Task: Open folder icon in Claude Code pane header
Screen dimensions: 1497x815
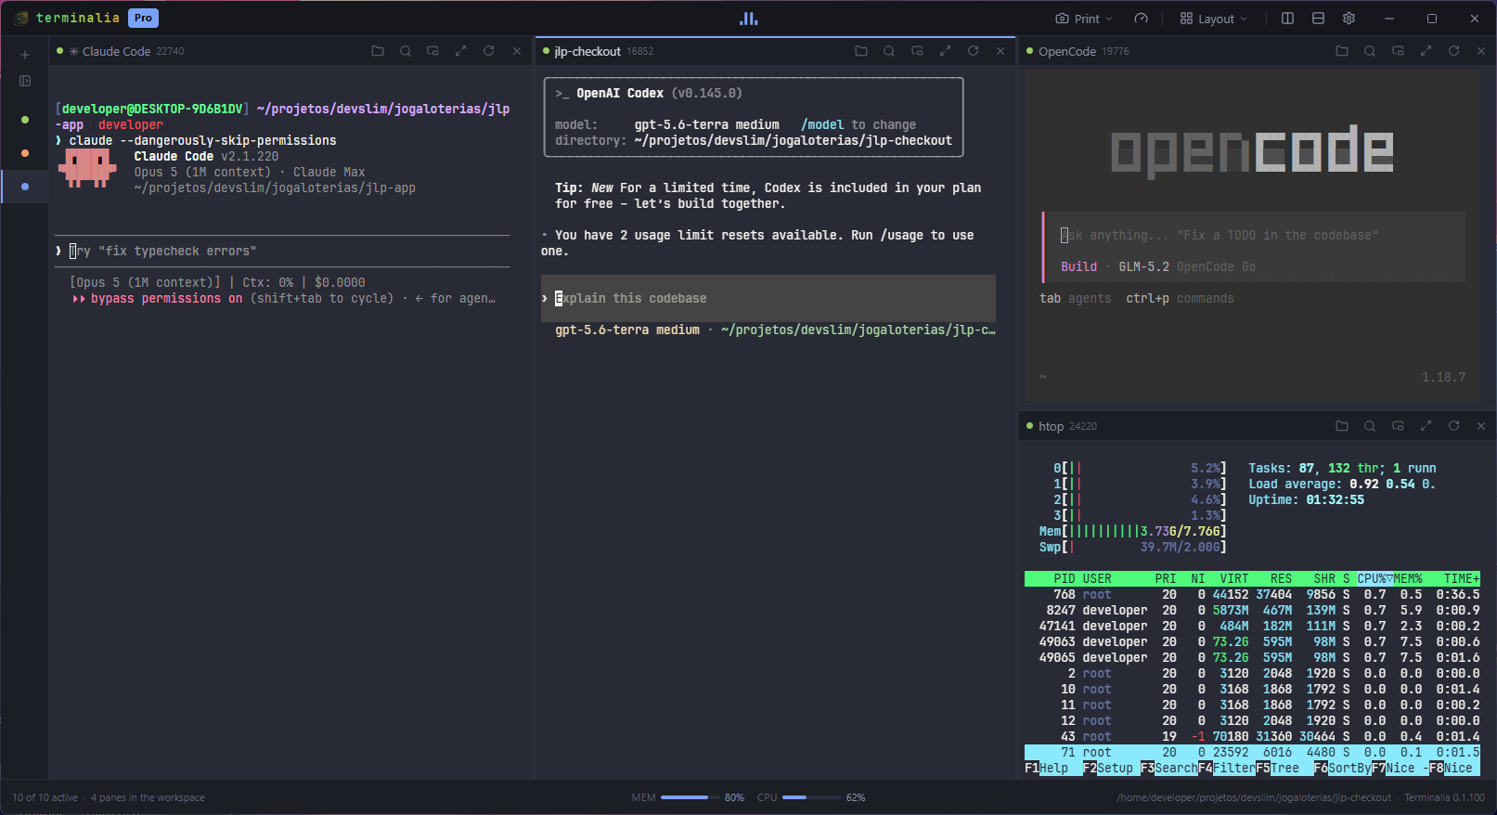Action: click(x=378, y=51)
